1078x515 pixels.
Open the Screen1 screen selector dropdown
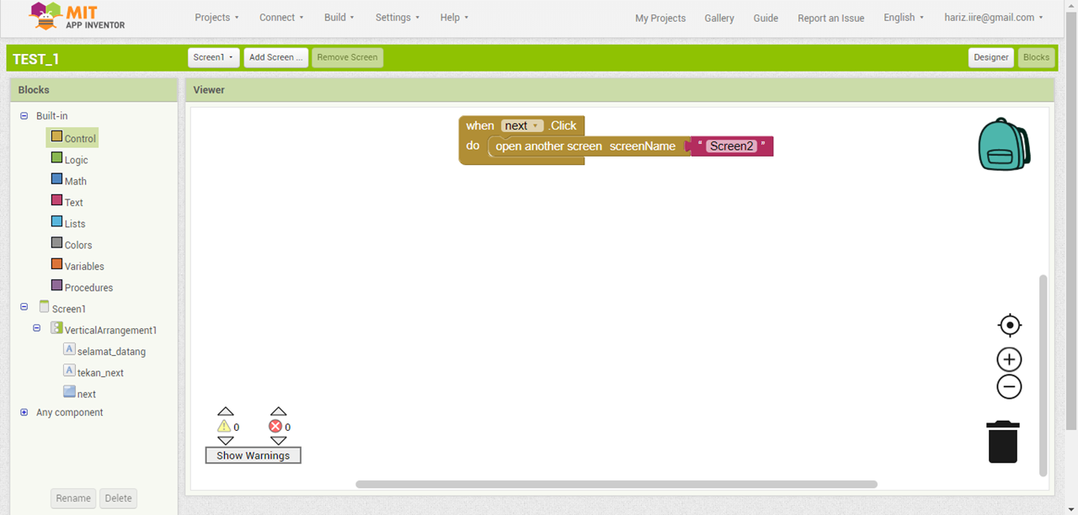click(214, 57)
